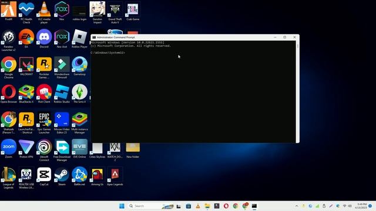Click the CapCut desktop shortcut
Viewport: 376px width, 211px height.
point(44,176)
